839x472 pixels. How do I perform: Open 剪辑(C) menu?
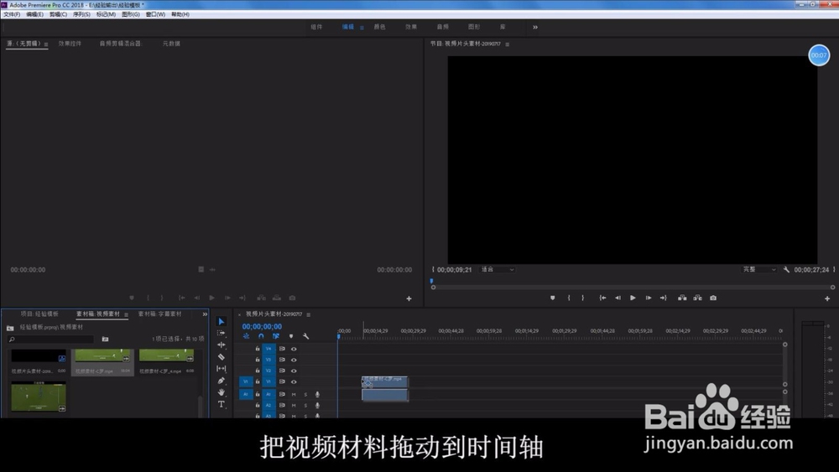click(x=59, y=14)
